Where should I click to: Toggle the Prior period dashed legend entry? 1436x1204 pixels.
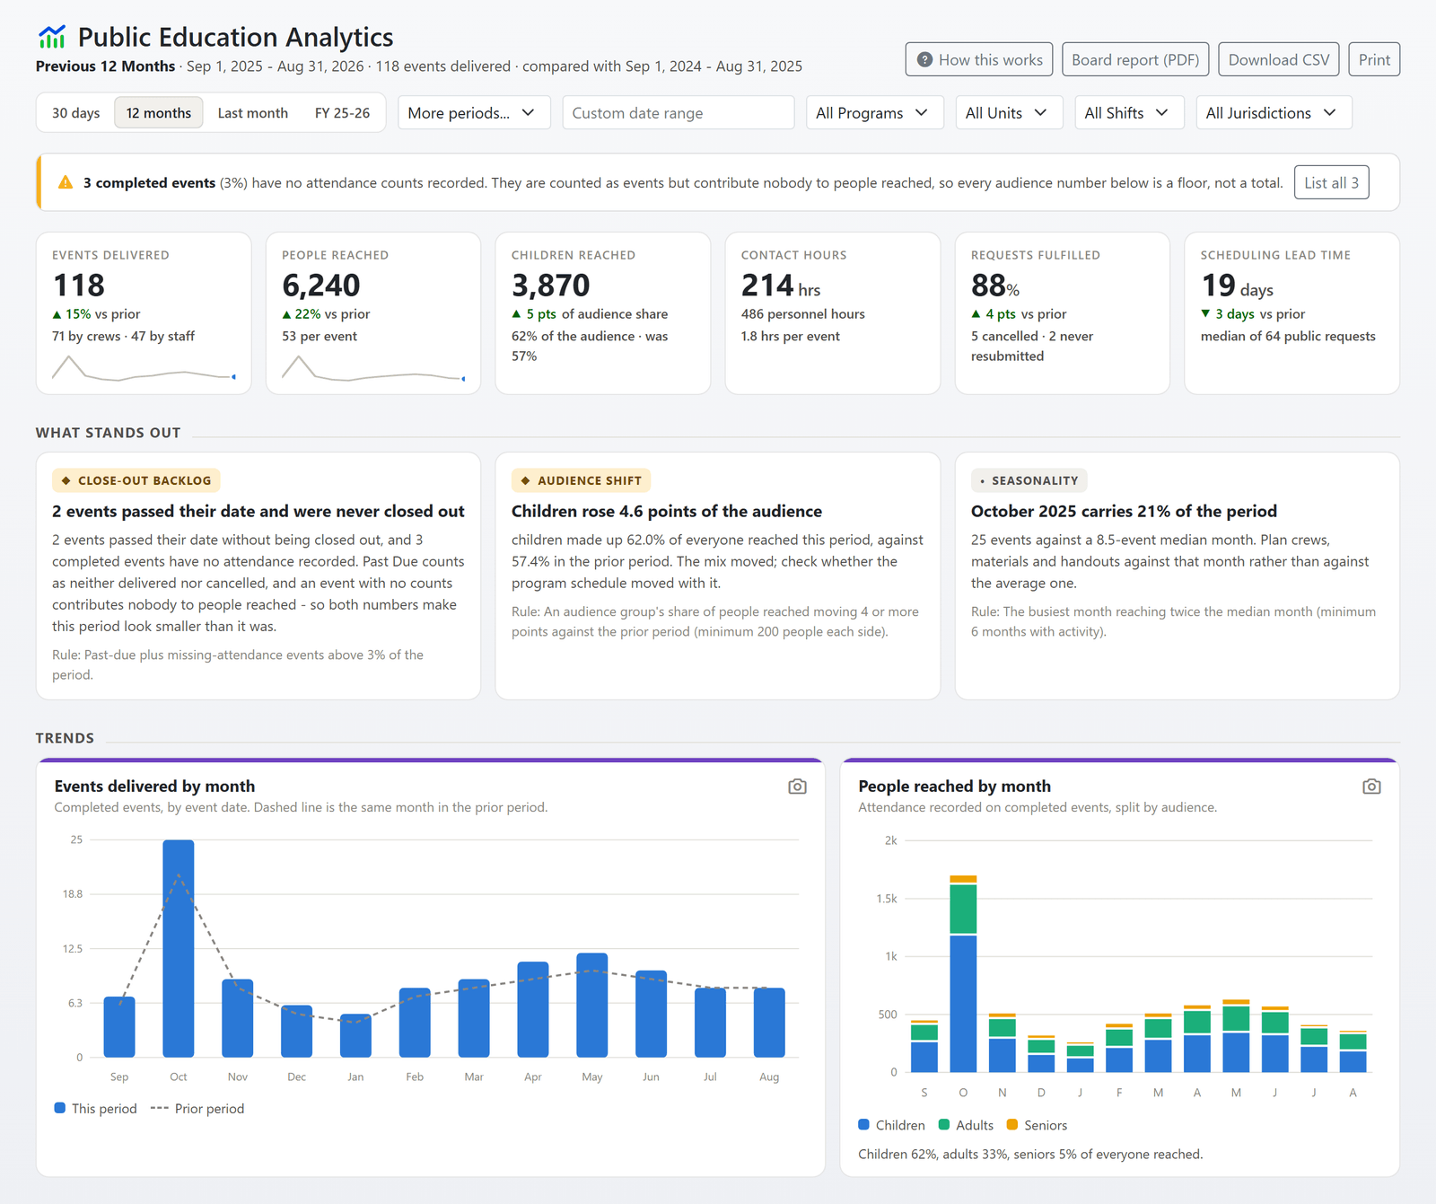[197, 1109]
